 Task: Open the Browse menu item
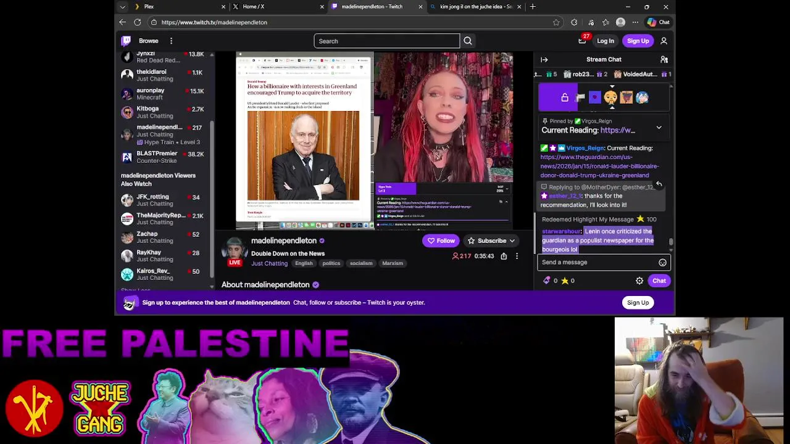pyautogui.click(x=148, y=41)
